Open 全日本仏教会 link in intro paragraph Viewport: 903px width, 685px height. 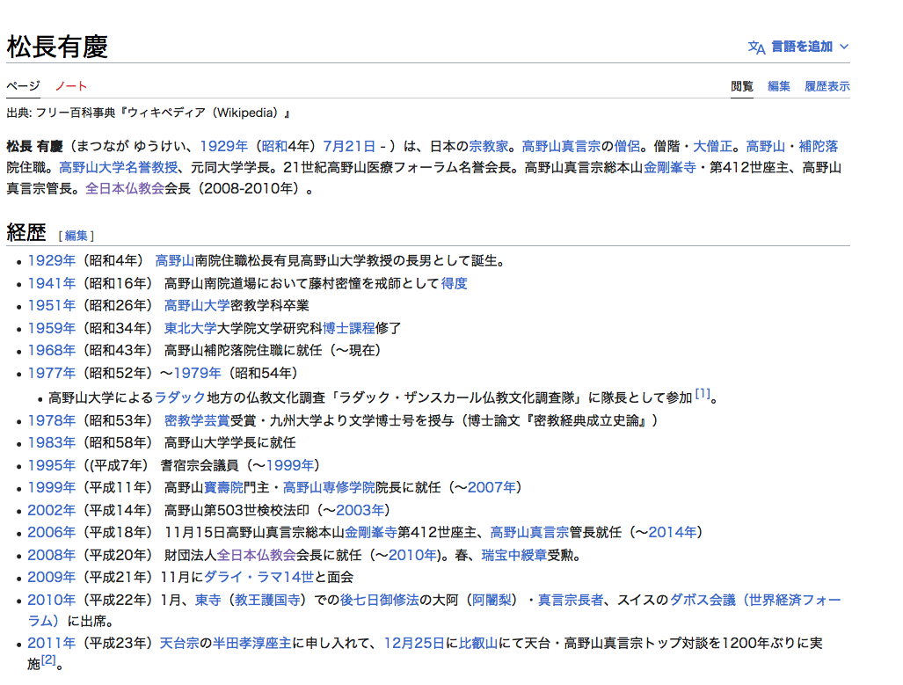tap(125, 189)
